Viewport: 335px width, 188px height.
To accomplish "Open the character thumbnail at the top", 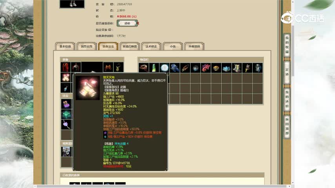I will (x=72, y=4).
